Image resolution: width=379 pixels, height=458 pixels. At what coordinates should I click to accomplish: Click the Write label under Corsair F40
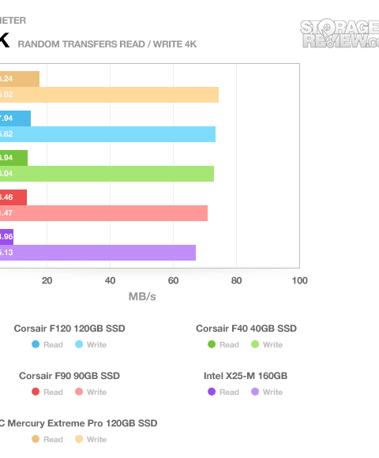tap(272, 344)
